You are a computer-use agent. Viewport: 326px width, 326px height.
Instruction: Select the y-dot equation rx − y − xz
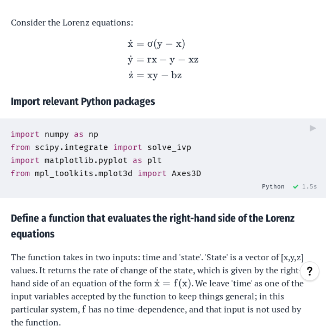pos(163,60)
